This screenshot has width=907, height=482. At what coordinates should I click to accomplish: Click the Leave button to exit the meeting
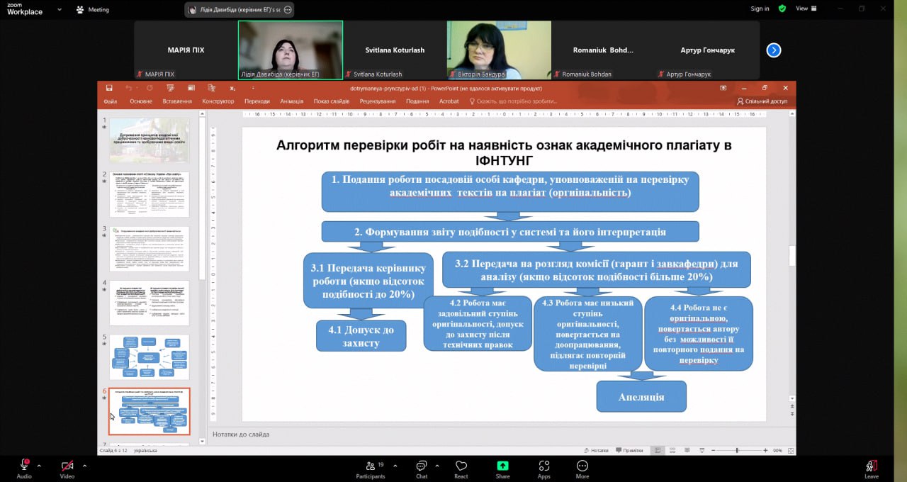pos(871,466)
